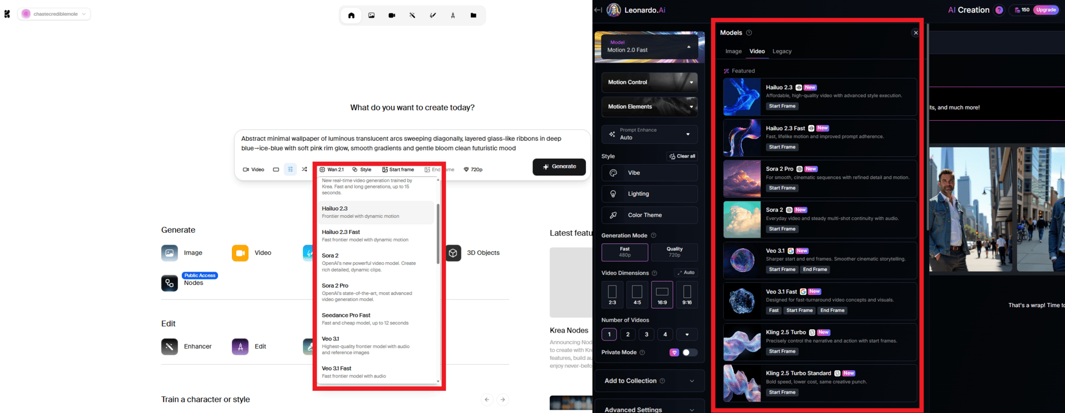Click the shuffle icon in the prompt bar
The image size is (1065, 413).
(305, 170)
